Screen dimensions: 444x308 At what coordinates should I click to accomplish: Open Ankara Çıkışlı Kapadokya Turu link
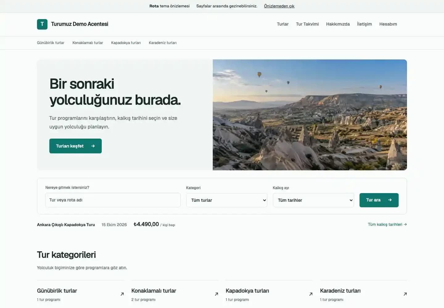[x=66, y=225]
